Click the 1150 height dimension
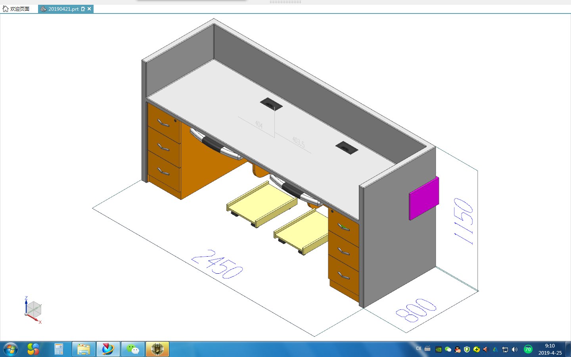 point(464,221)
